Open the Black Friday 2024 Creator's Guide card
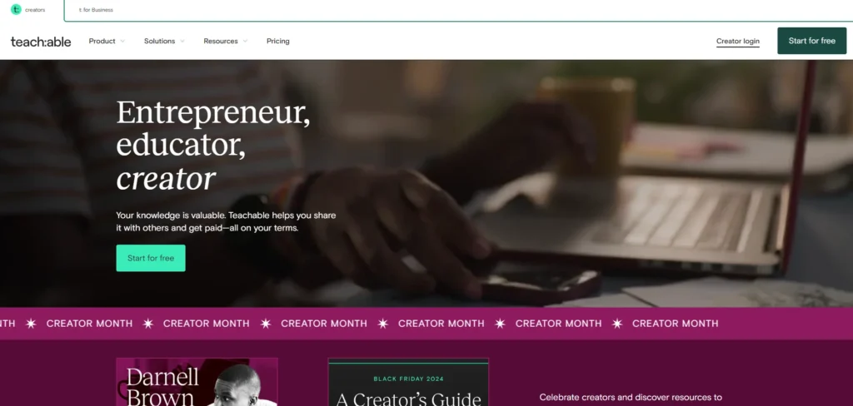The height and width of the screenshot is (406, 853). [408, 382]
